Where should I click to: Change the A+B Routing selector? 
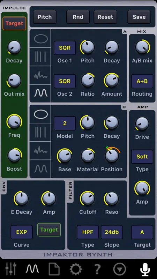point(142,81)
